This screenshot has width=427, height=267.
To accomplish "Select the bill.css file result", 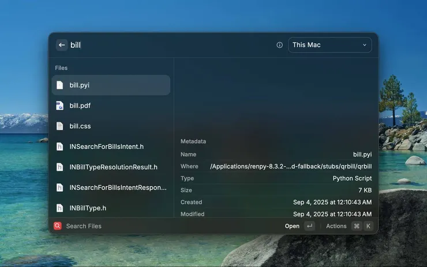I will coord(111,126).
